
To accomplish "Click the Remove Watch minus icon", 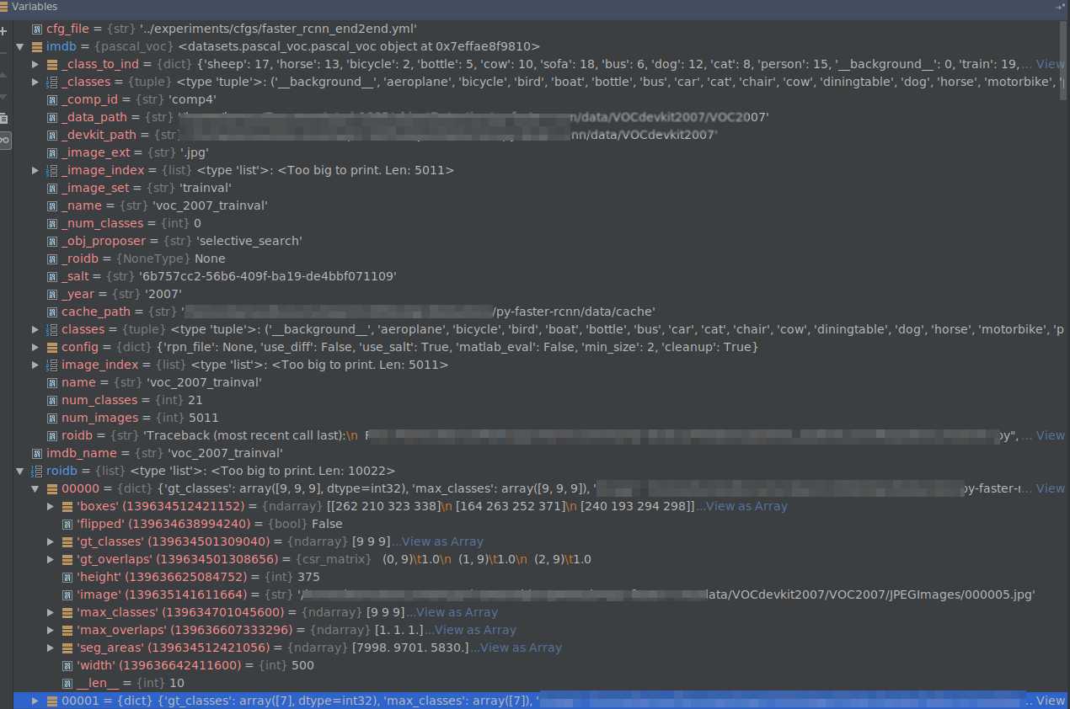I will (5, 53).
